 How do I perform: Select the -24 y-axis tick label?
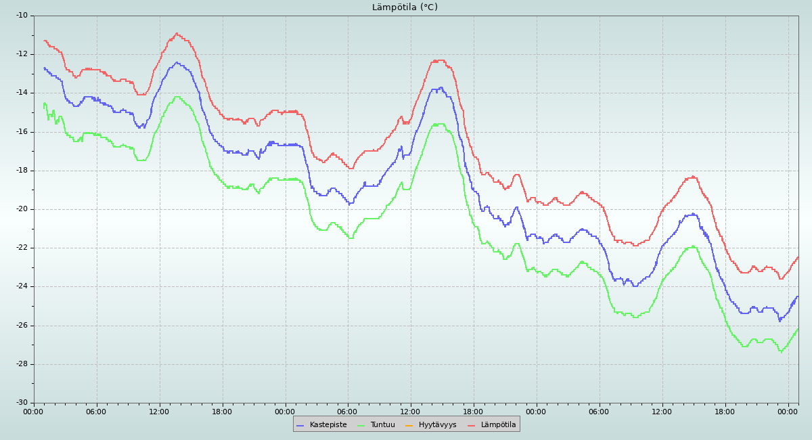tap(22, 287)
